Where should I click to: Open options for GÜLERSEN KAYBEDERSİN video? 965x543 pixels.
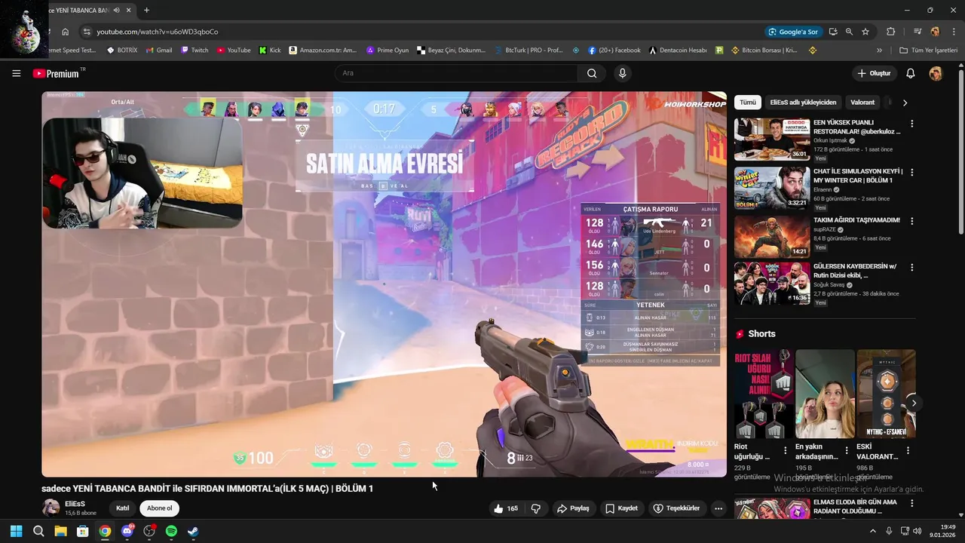coord(911,268)
